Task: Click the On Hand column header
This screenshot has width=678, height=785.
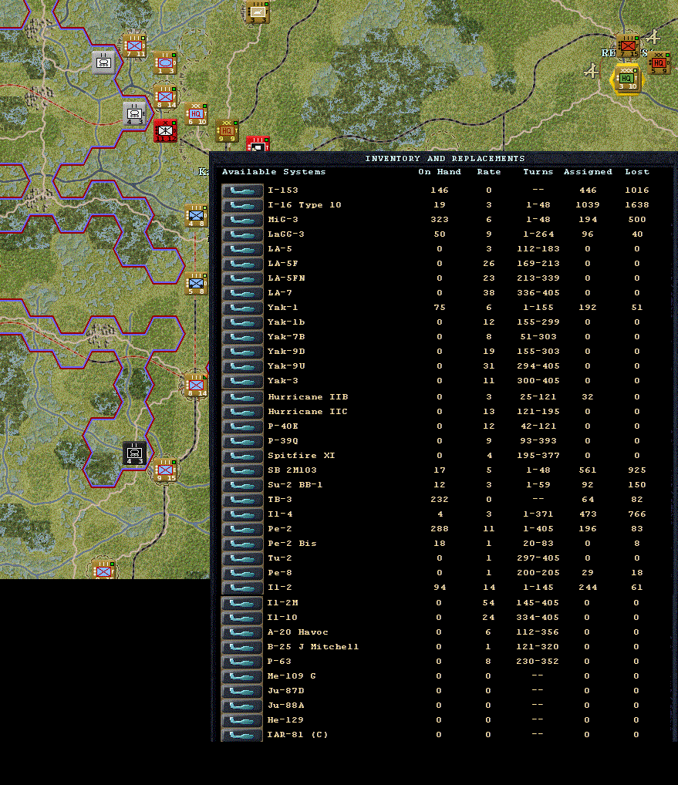Action: pyautogui.click(x=439, y=172)
